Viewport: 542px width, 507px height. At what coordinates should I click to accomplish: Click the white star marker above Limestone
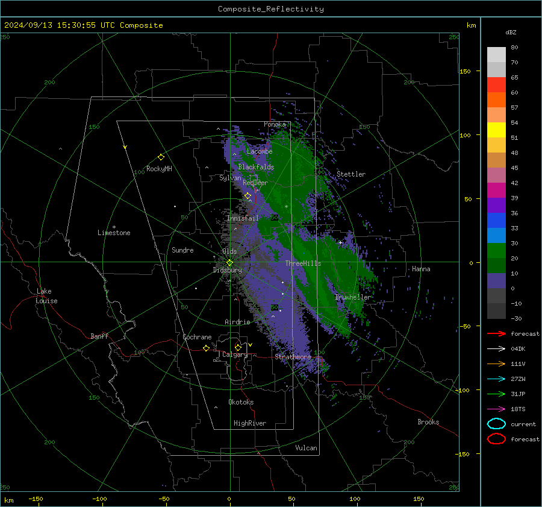pyautogui.click(x=114, y=227)
